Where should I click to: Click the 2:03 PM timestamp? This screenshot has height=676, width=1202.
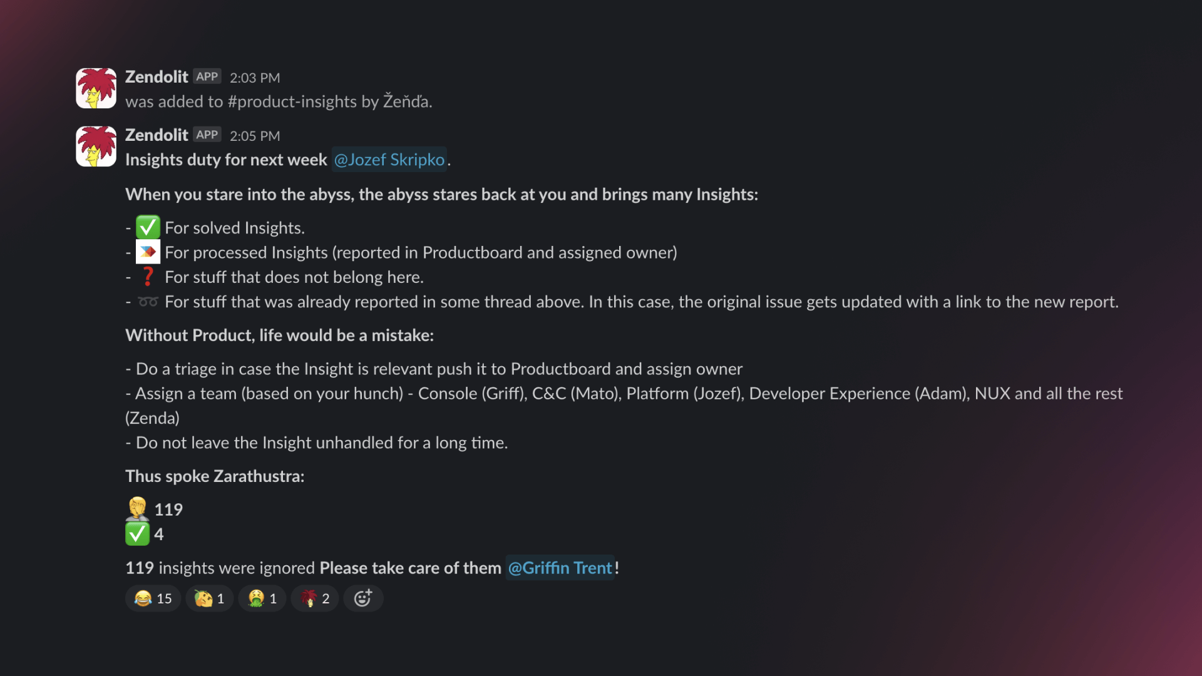click(x=255, y=78)
